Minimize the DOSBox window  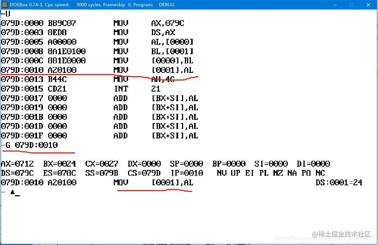tap(335, 4)
